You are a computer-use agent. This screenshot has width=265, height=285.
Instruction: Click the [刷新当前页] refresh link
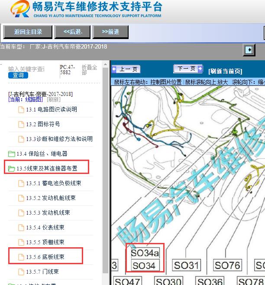pyautogui.click(x=225, y=71)
